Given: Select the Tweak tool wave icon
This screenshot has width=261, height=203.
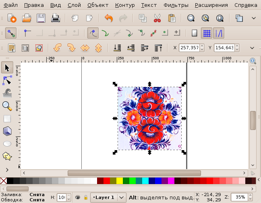Looking at the screenshot, I should point(7,93).
